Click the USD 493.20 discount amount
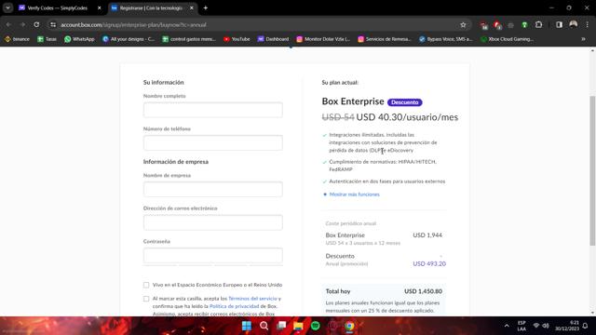The width and height of the screenshot is (596, 335). coord(429,263)
